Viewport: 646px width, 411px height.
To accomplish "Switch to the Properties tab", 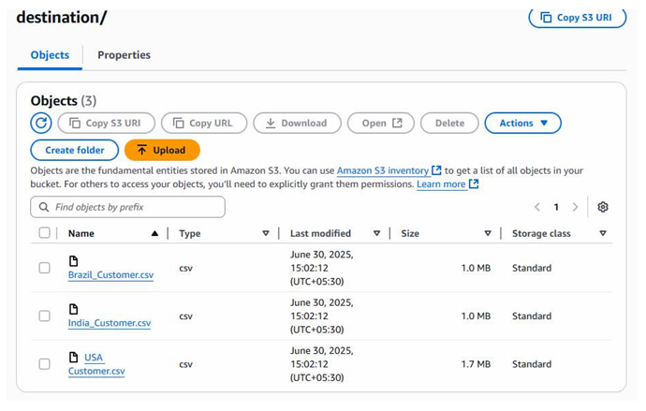I will point(124,55).
